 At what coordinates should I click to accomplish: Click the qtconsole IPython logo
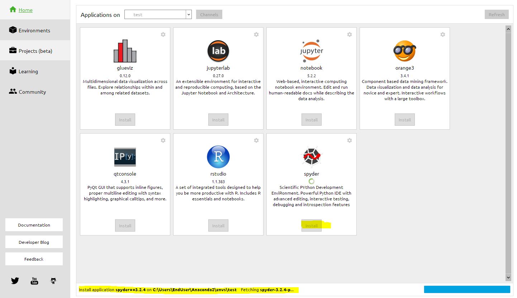point(125,157)
